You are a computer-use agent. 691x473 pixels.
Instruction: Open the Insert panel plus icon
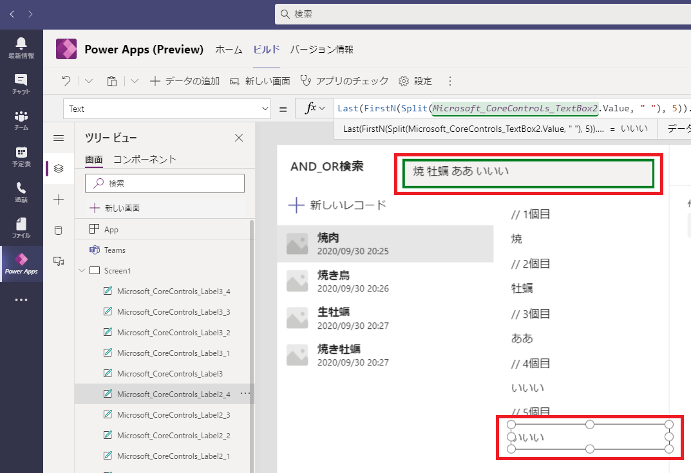59,199
